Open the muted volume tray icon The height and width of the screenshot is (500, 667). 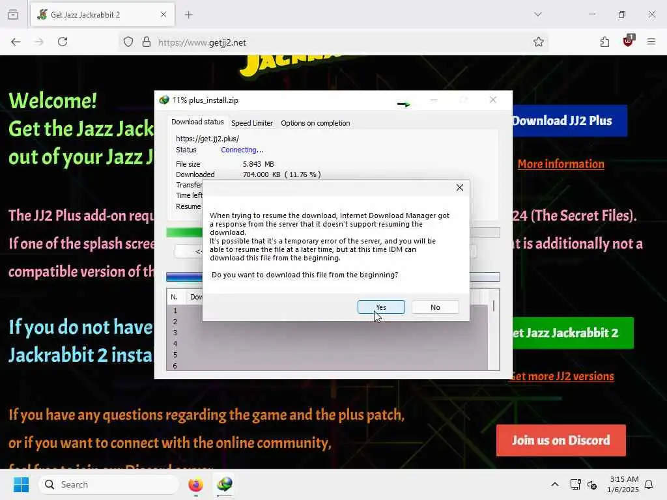(592, 484)
